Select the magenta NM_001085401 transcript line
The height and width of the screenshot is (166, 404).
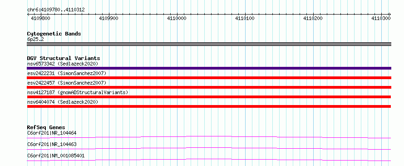click(209, 160)
